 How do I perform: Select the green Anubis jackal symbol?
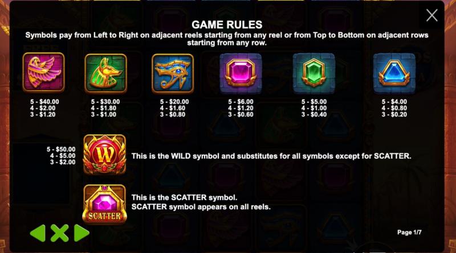click(x=106, y=73)
